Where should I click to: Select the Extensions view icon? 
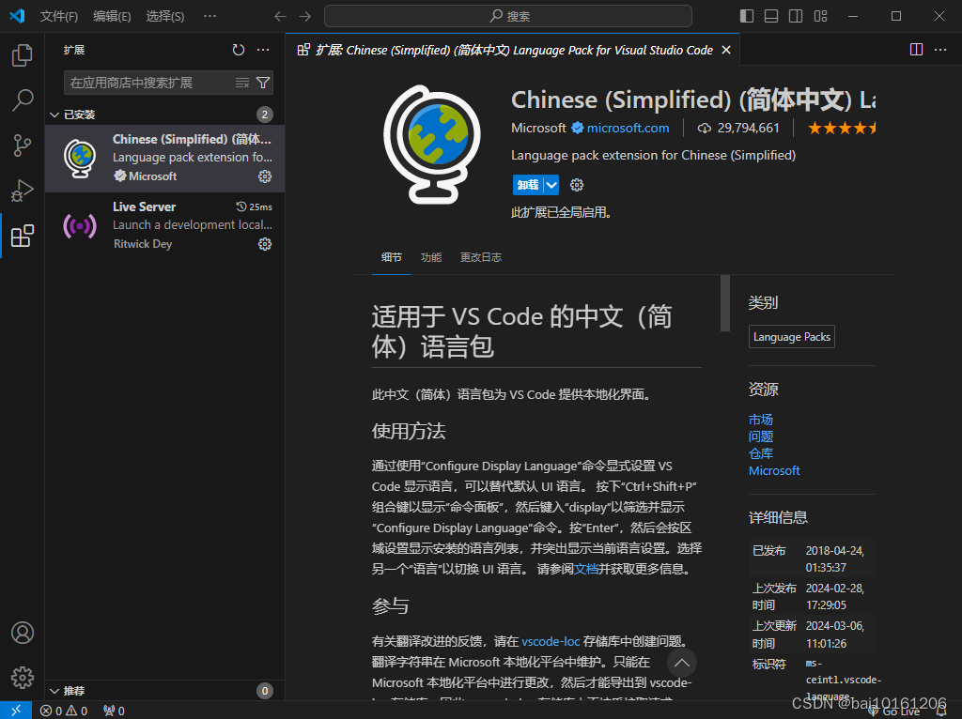[x=23, y=236]
